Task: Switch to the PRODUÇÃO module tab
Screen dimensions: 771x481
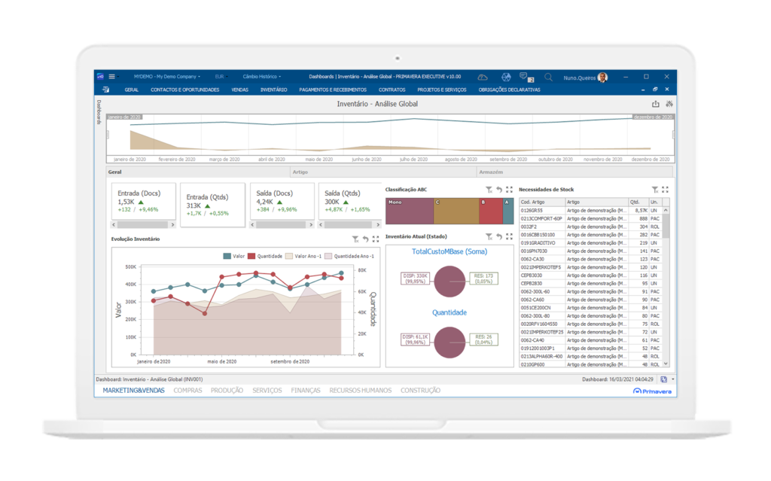Action: [x=227, y=391]
